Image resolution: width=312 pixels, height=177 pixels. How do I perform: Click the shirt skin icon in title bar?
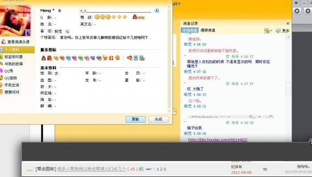(296, 3)
